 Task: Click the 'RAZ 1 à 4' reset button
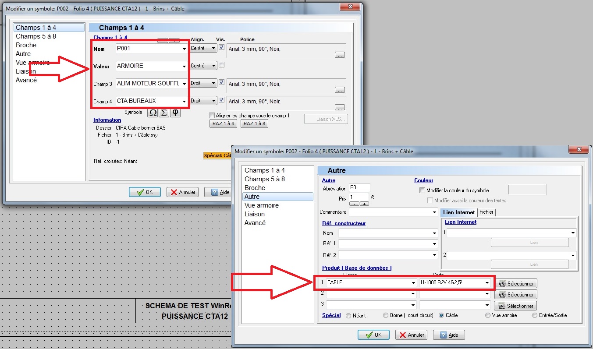(x=224, y=123)
